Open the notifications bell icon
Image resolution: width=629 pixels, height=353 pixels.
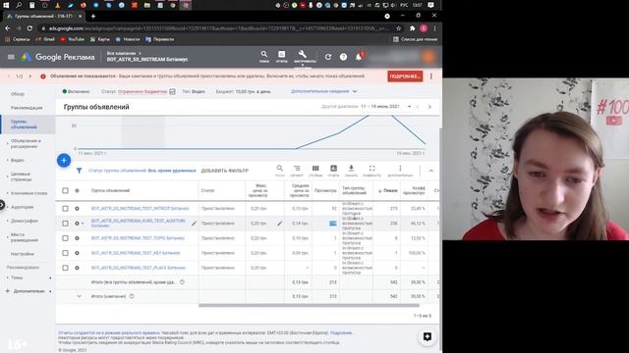359,57
